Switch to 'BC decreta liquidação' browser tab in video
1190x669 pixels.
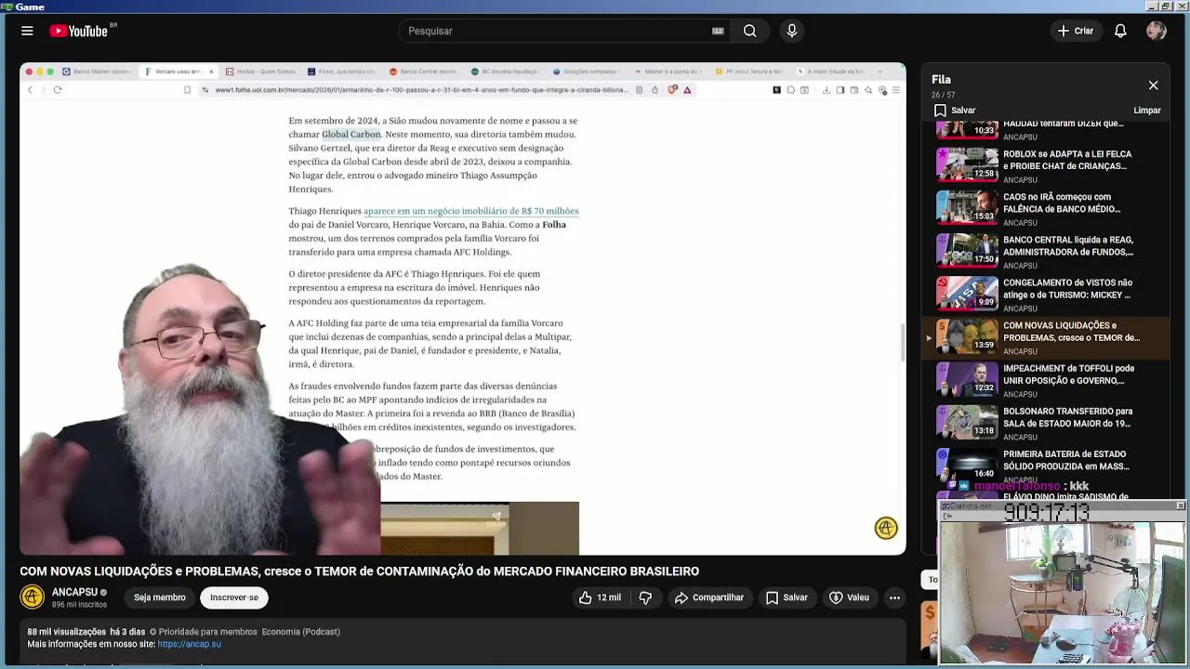[506, 72]
